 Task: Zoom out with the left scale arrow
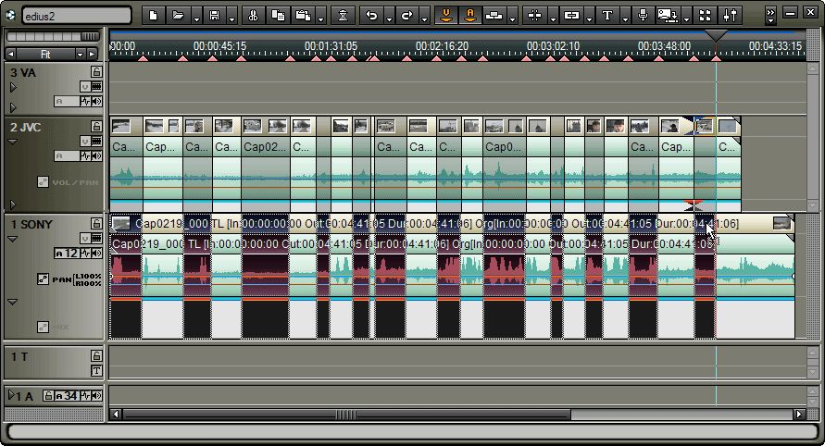tap(10, 55)
